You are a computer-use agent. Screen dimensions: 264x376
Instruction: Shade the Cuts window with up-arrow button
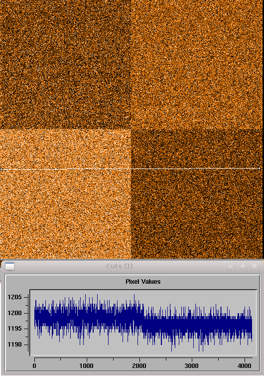click(231, 266)
